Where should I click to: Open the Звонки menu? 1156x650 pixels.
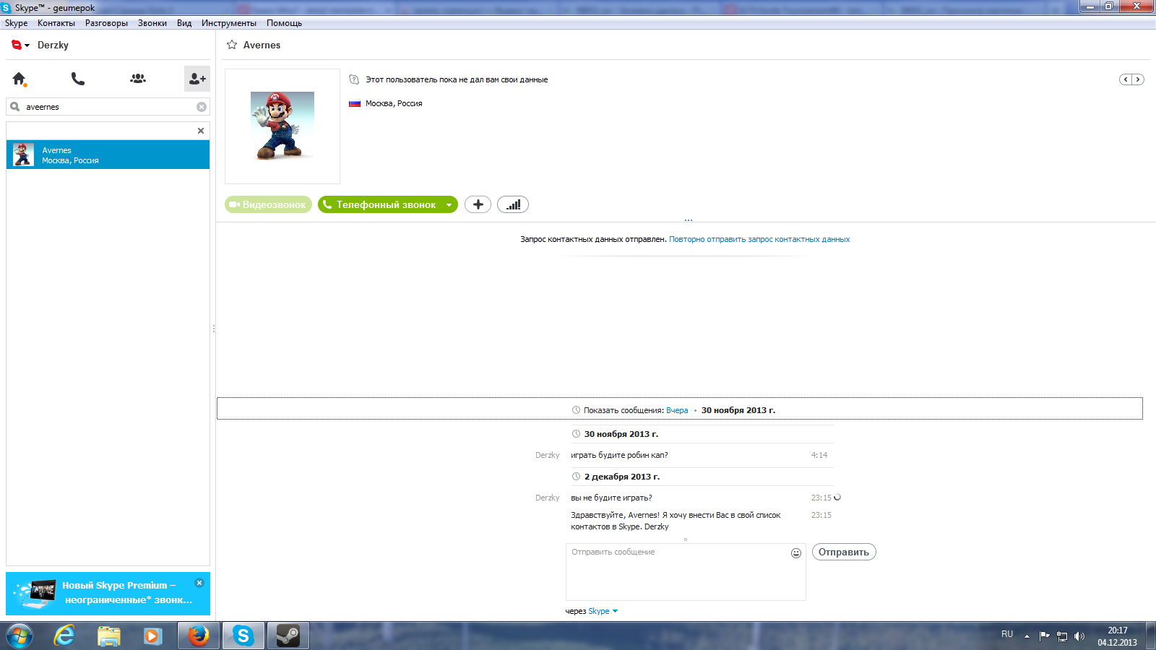coord(152,23)
